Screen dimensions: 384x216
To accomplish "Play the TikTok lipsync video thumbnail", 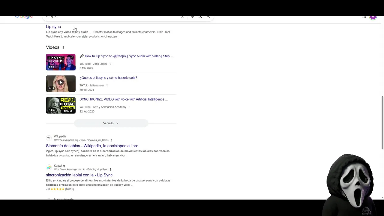I will [x=61, y=84].
